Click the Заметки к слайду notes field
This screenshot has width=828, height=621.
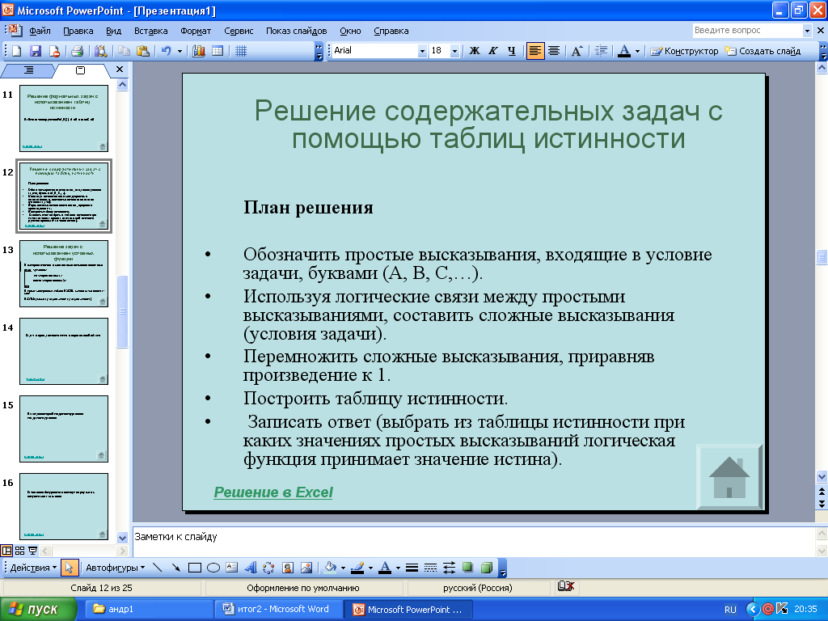click(472, 541)
